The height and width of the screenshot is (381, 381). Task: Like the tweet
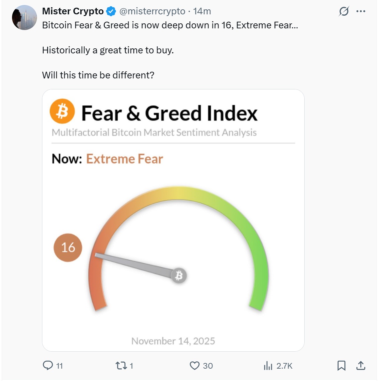point(195,366)
